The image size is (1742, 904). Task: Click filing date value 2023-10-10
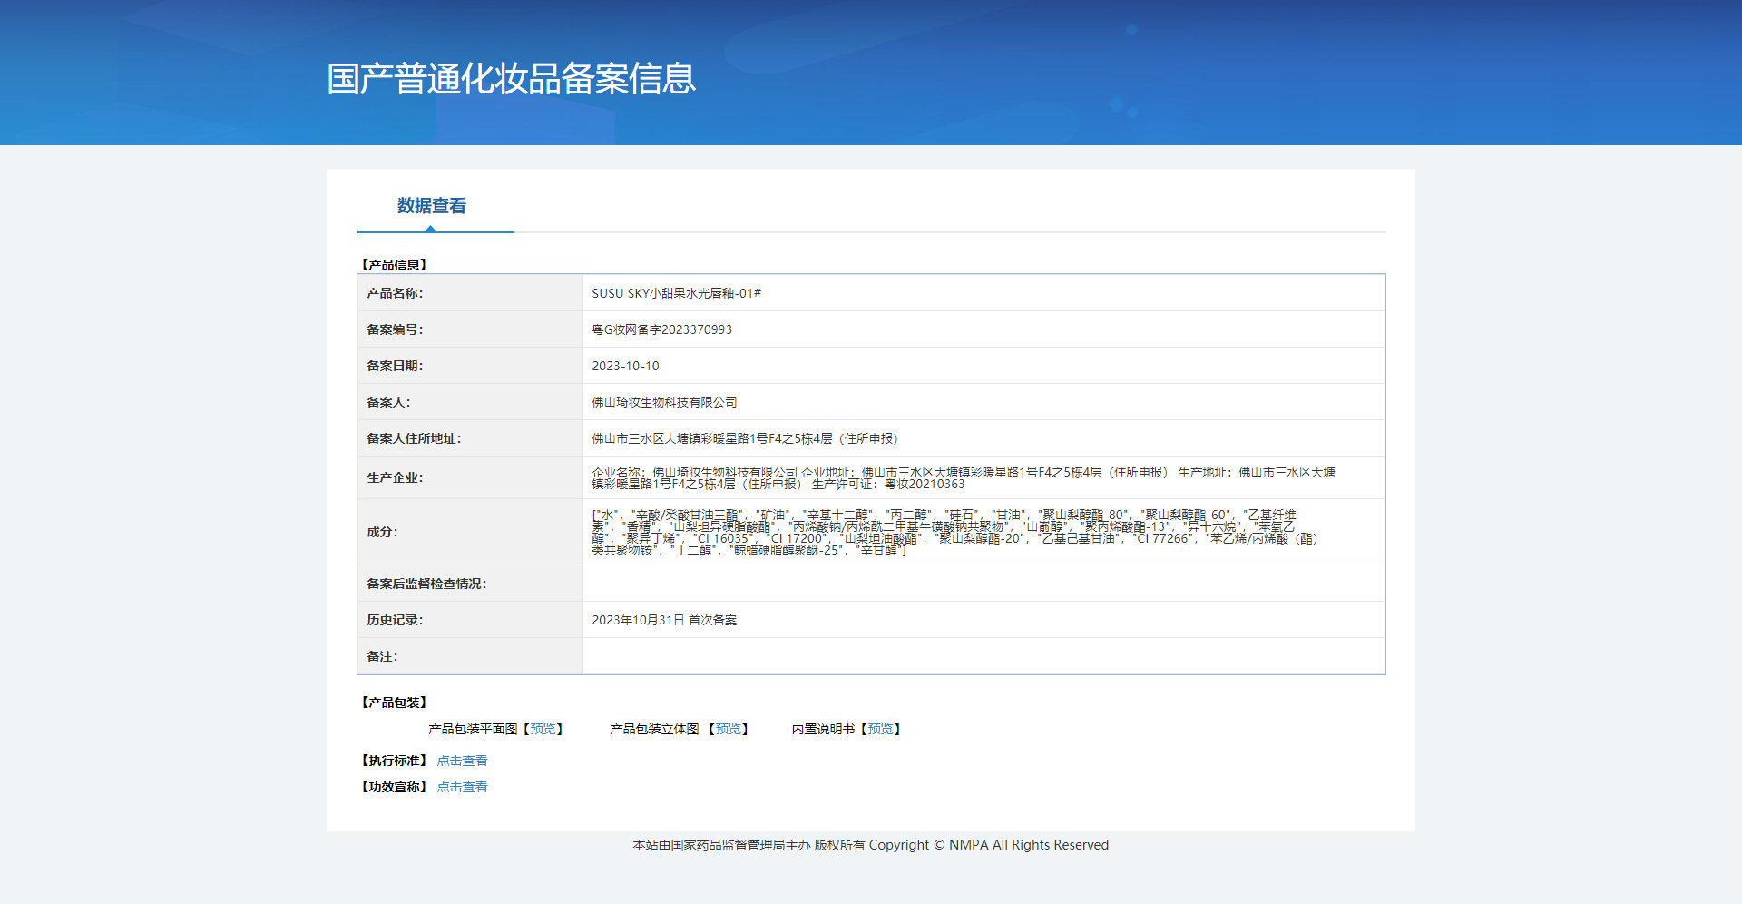pyautogui.click(x=625, y=366)
